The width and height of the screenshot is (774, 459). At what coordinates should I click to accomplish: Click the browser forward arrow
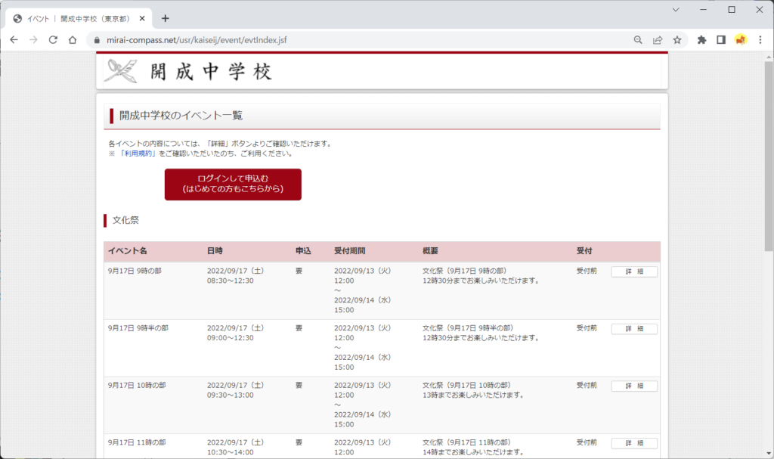(x=33, y=40)
